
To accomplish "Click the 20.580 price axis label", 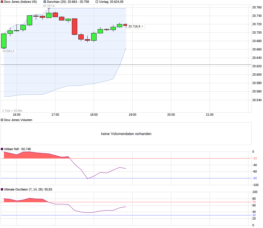I will (x=257, y=83).
